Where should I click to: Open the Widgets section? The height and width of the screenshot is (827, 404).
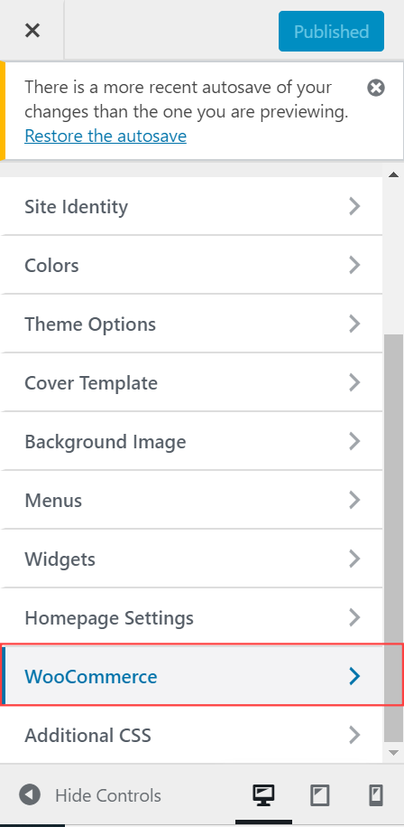191,559
